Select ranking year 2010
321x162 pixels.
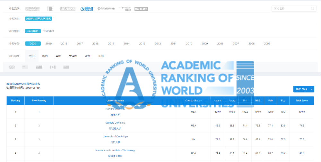click(x=189, y=44)
